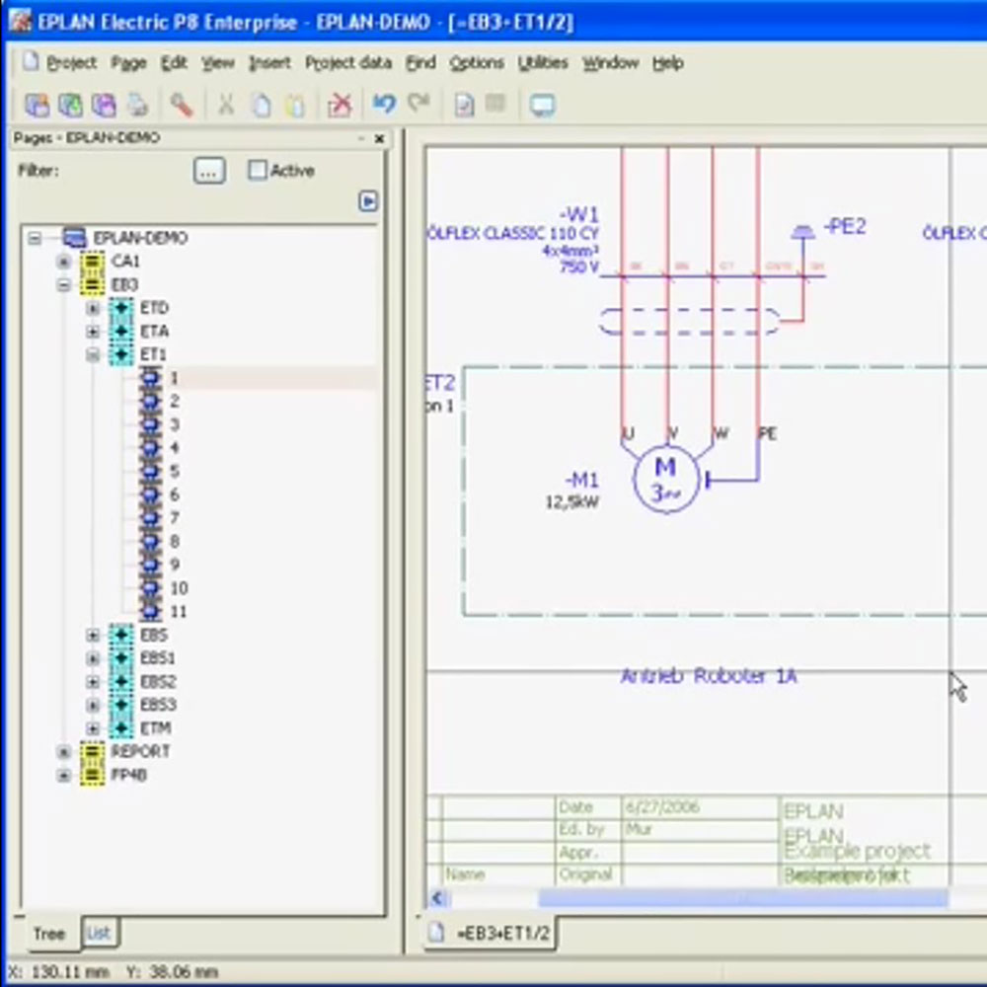
Task: Expand the REPORT tree node
Action: 63,751
